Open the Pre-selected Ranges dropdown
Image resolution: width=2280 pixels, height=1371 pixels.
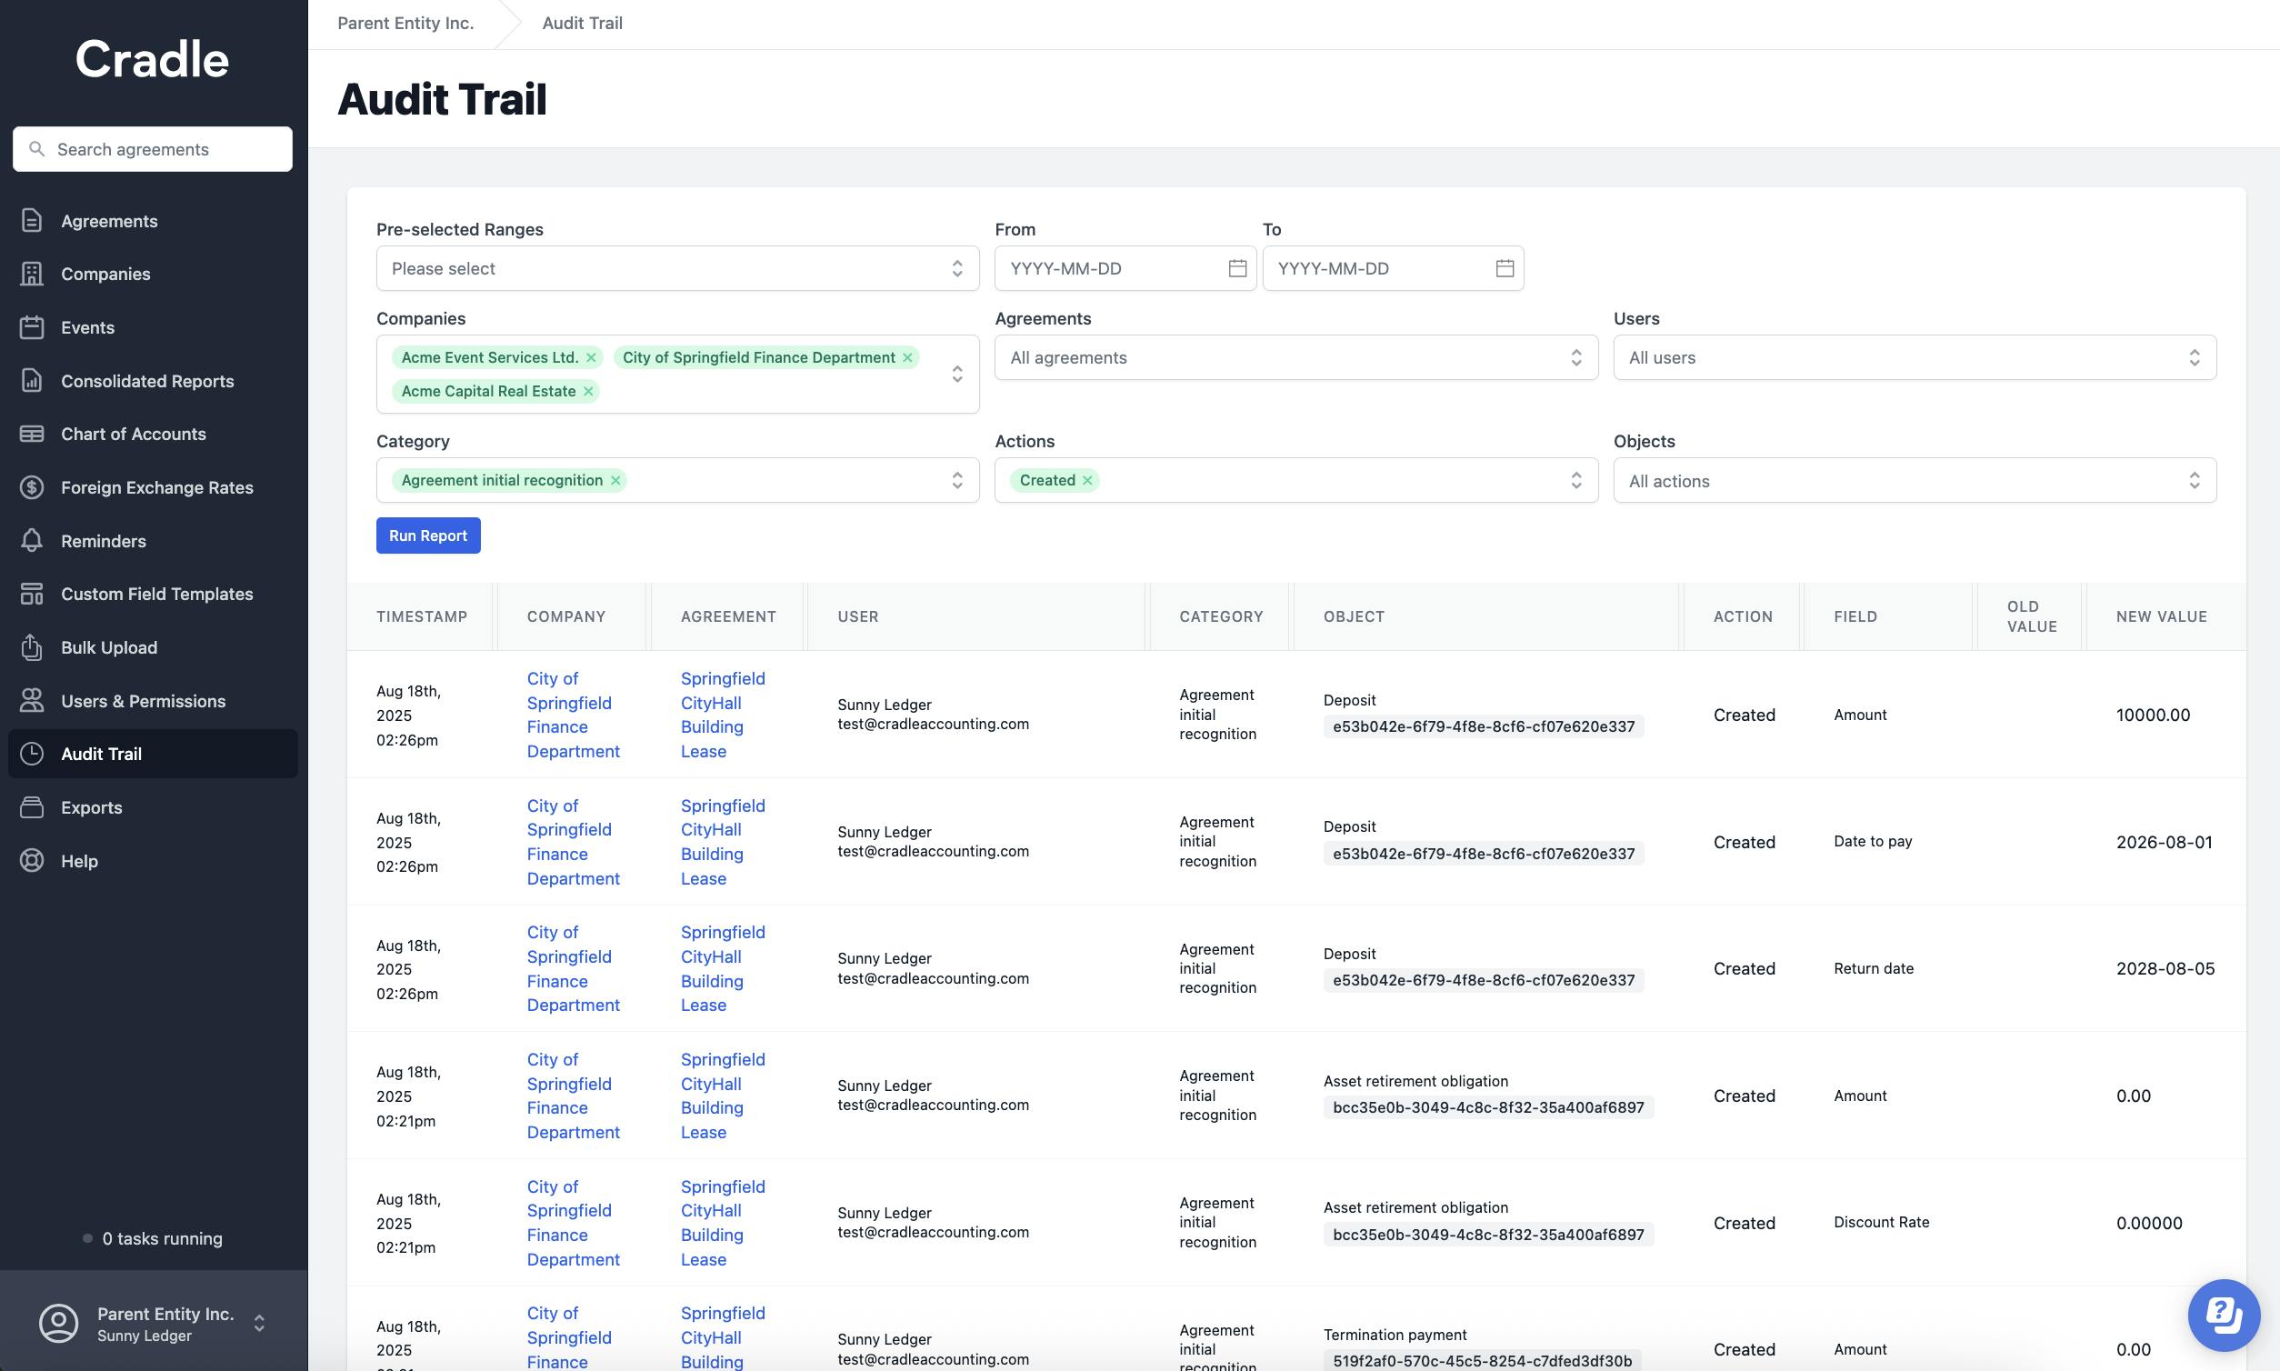pos(677,268)
